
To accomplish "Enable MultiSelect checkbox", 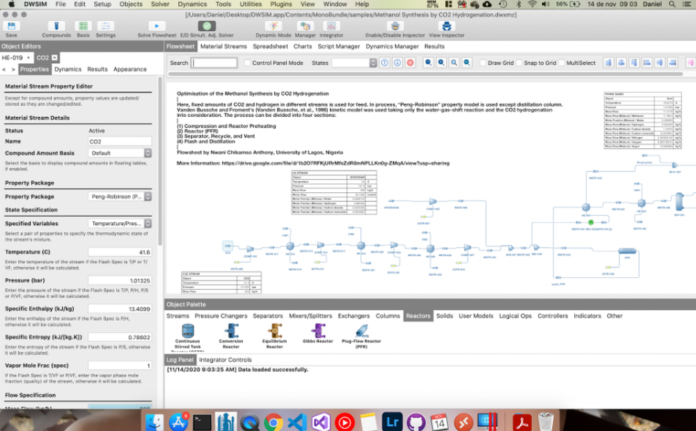I will pyautogui.click(x=562, y=63).
